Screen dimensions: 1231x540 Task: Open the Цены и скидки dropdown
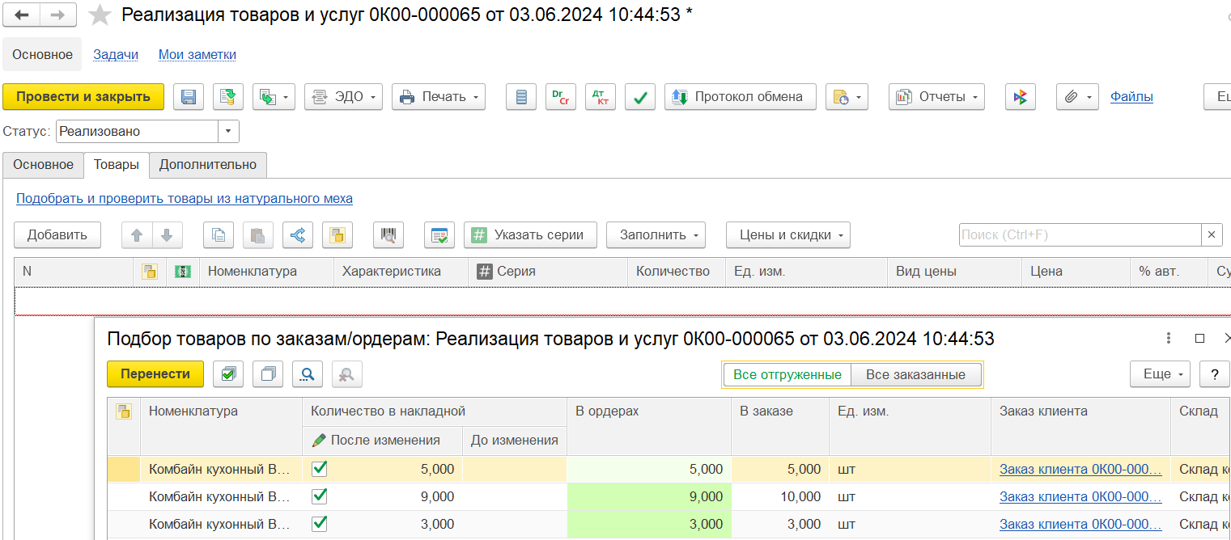click(787, 235)
